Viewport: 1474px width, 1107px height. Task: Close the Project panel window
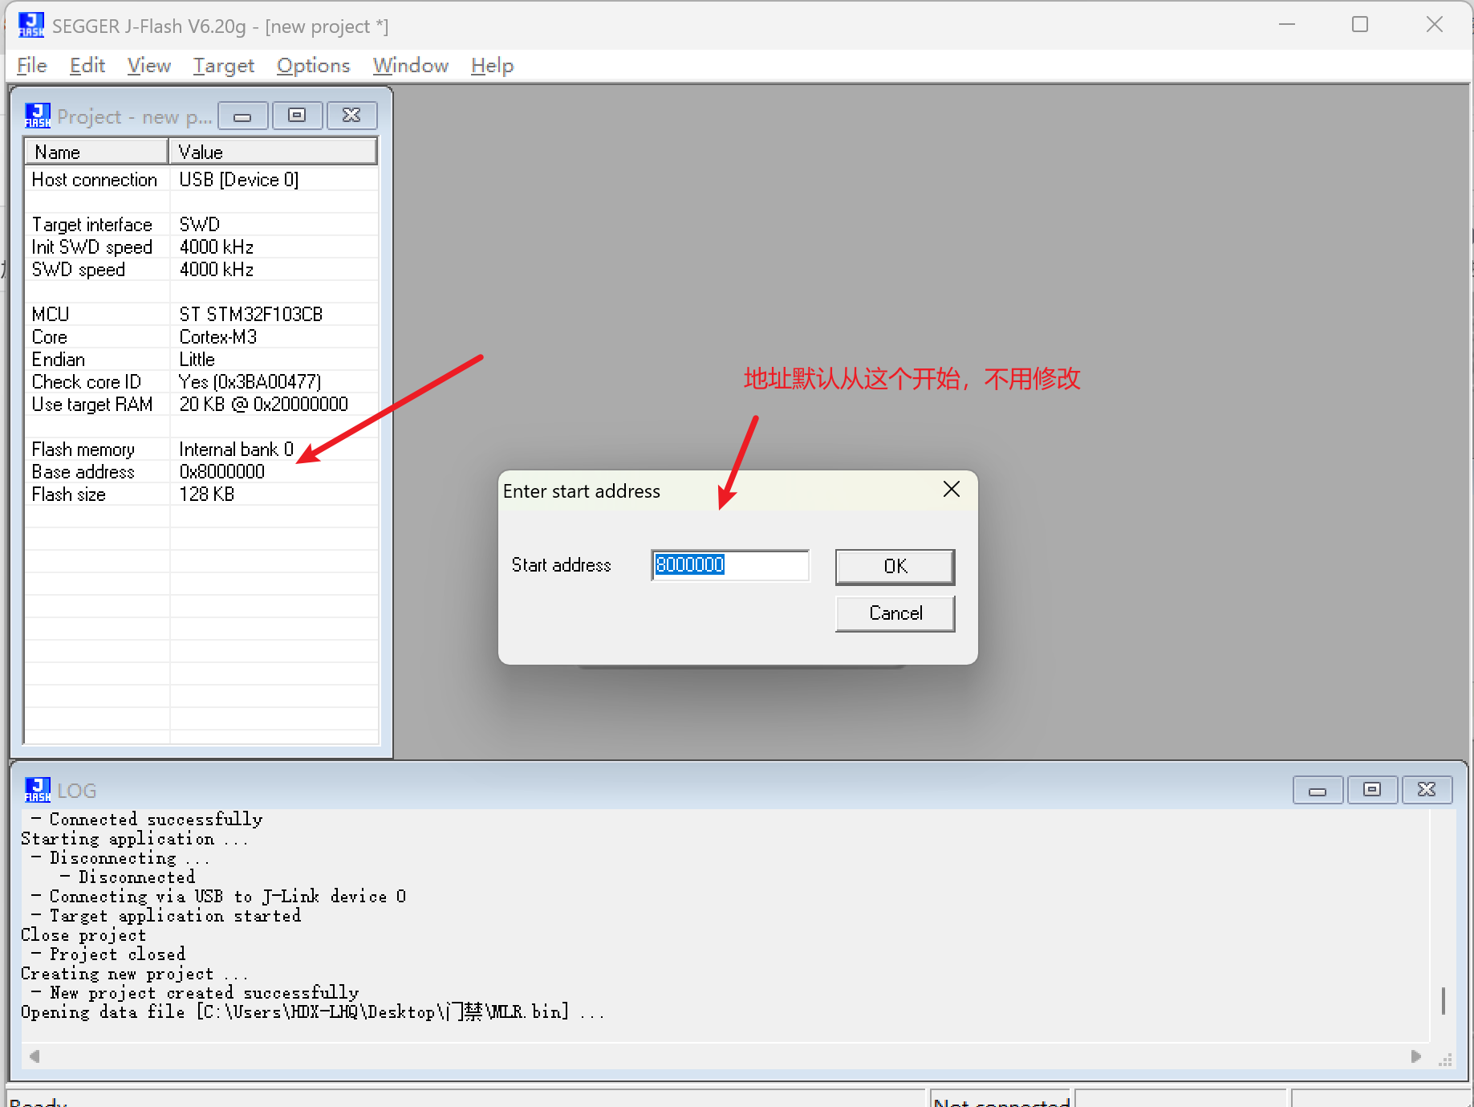pyautogui.click(x=351, y=116)
